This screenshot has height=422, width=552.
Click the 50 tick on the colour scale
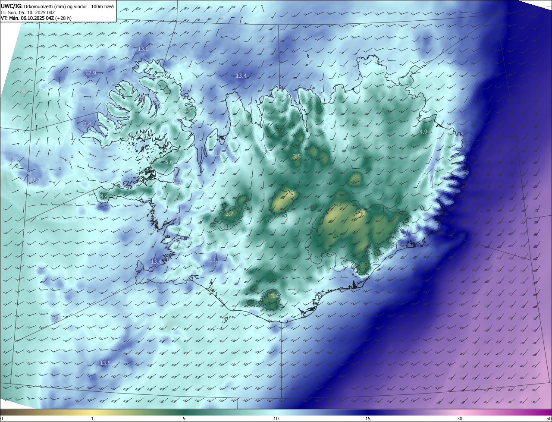click(549, 419)
